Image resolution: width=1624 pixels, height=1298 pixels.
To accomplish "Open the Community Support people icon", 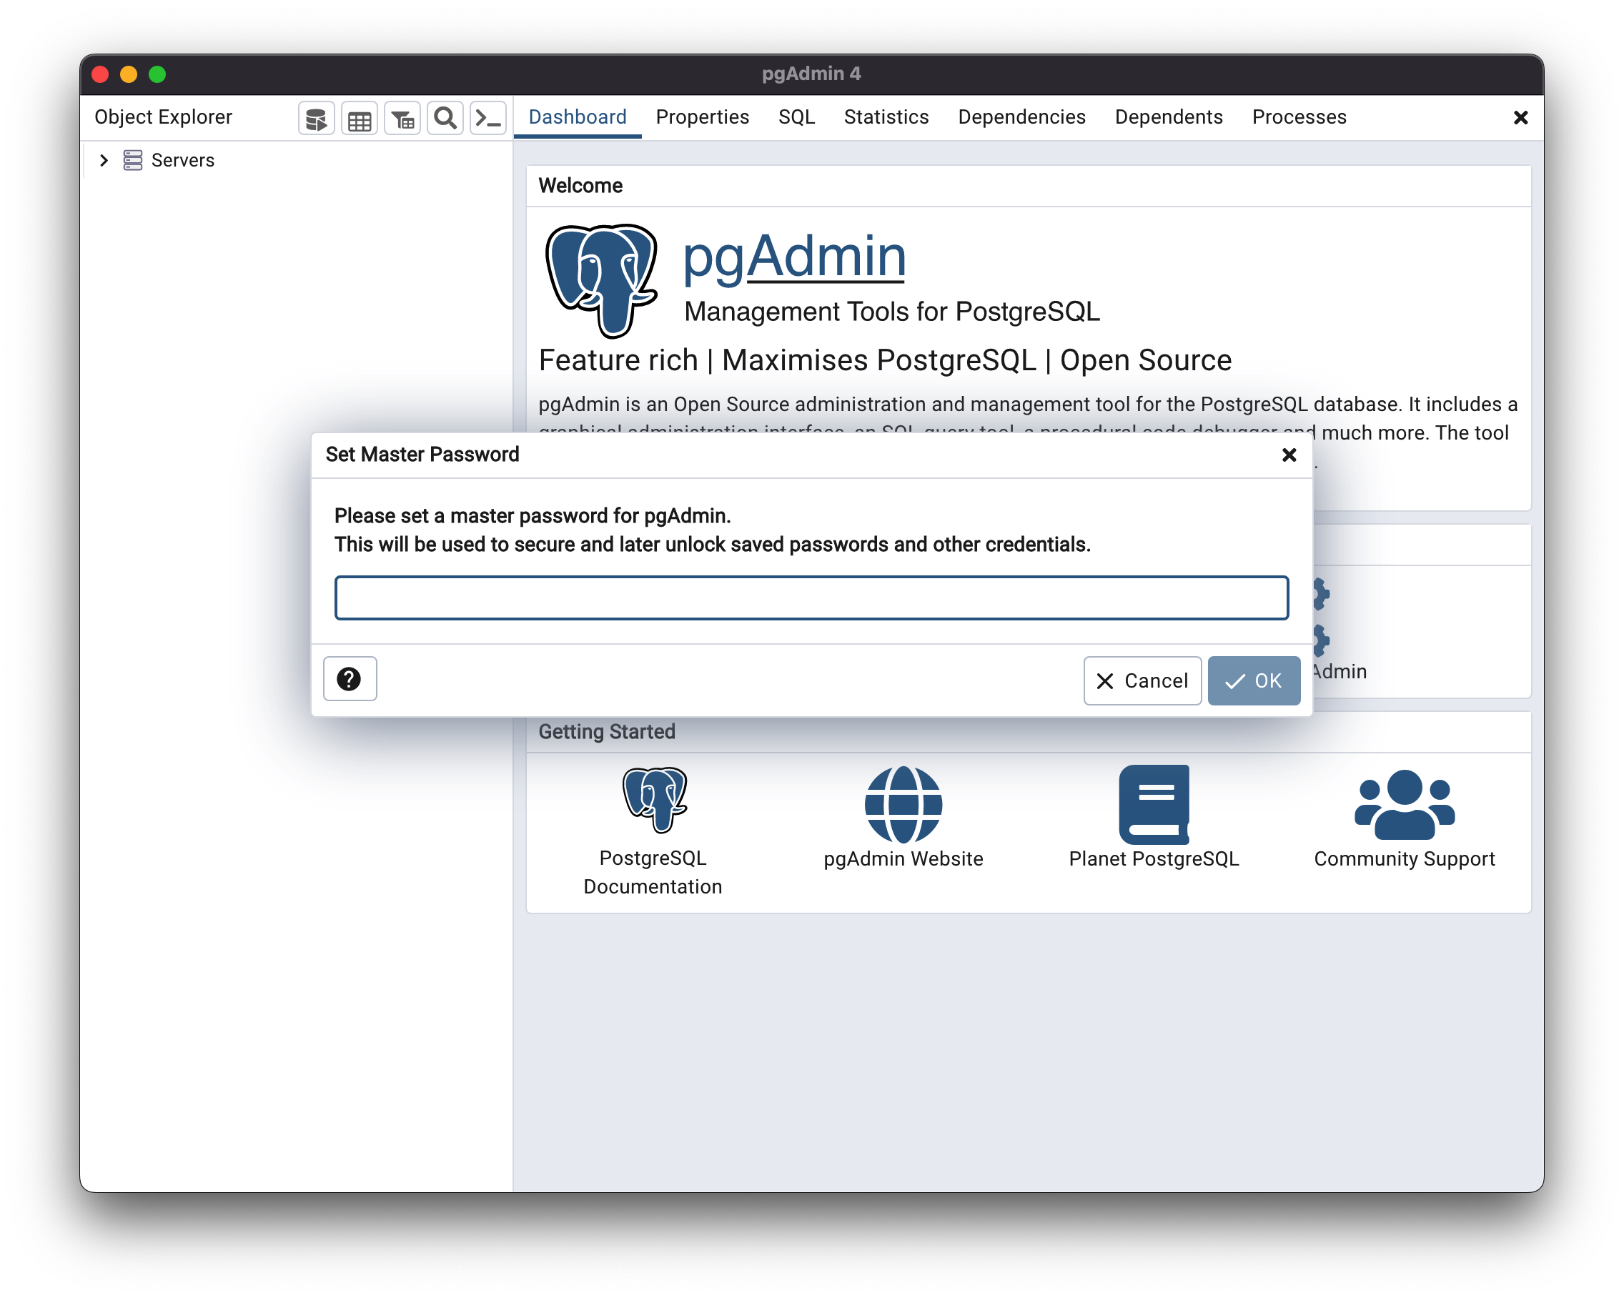I will (1404, 805).
